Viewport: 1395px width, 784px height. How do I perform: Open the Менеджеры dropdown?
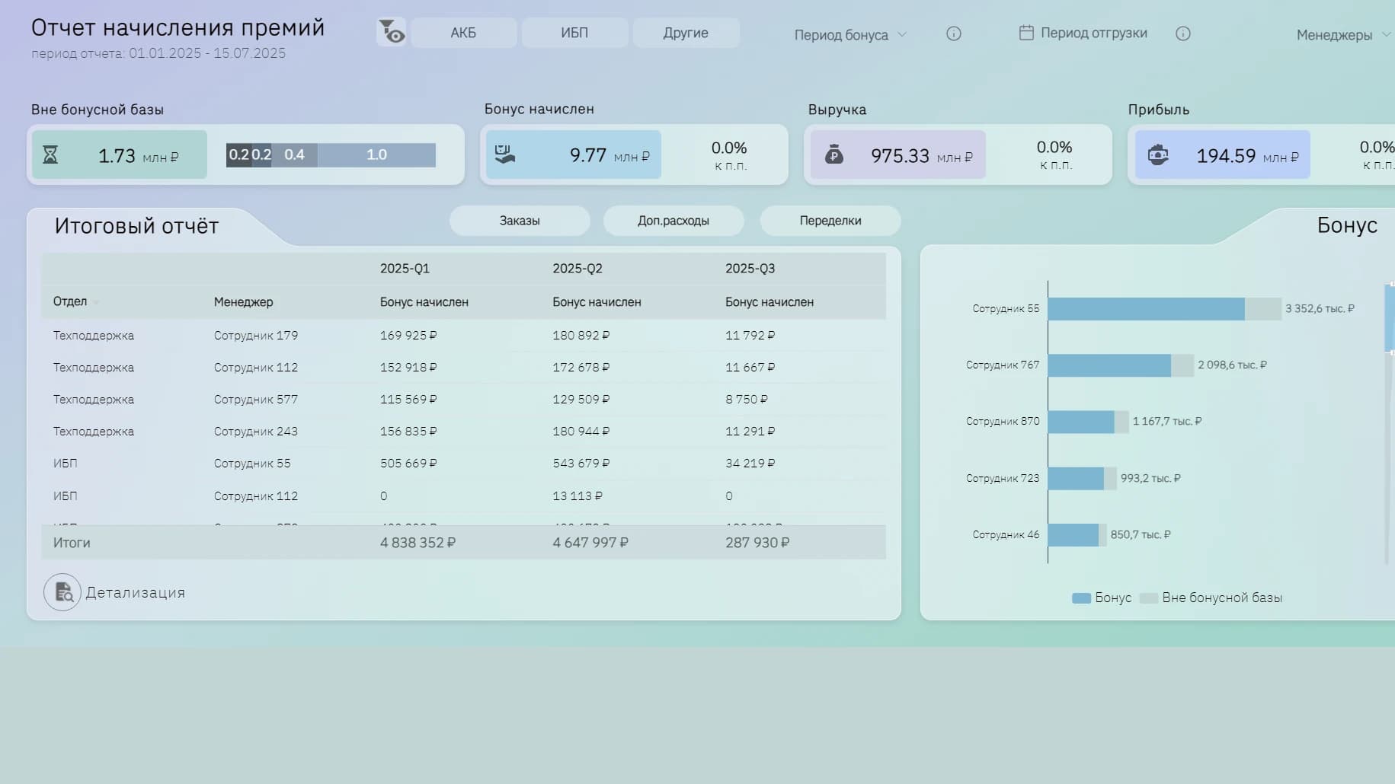click(x=1344, y=34)
